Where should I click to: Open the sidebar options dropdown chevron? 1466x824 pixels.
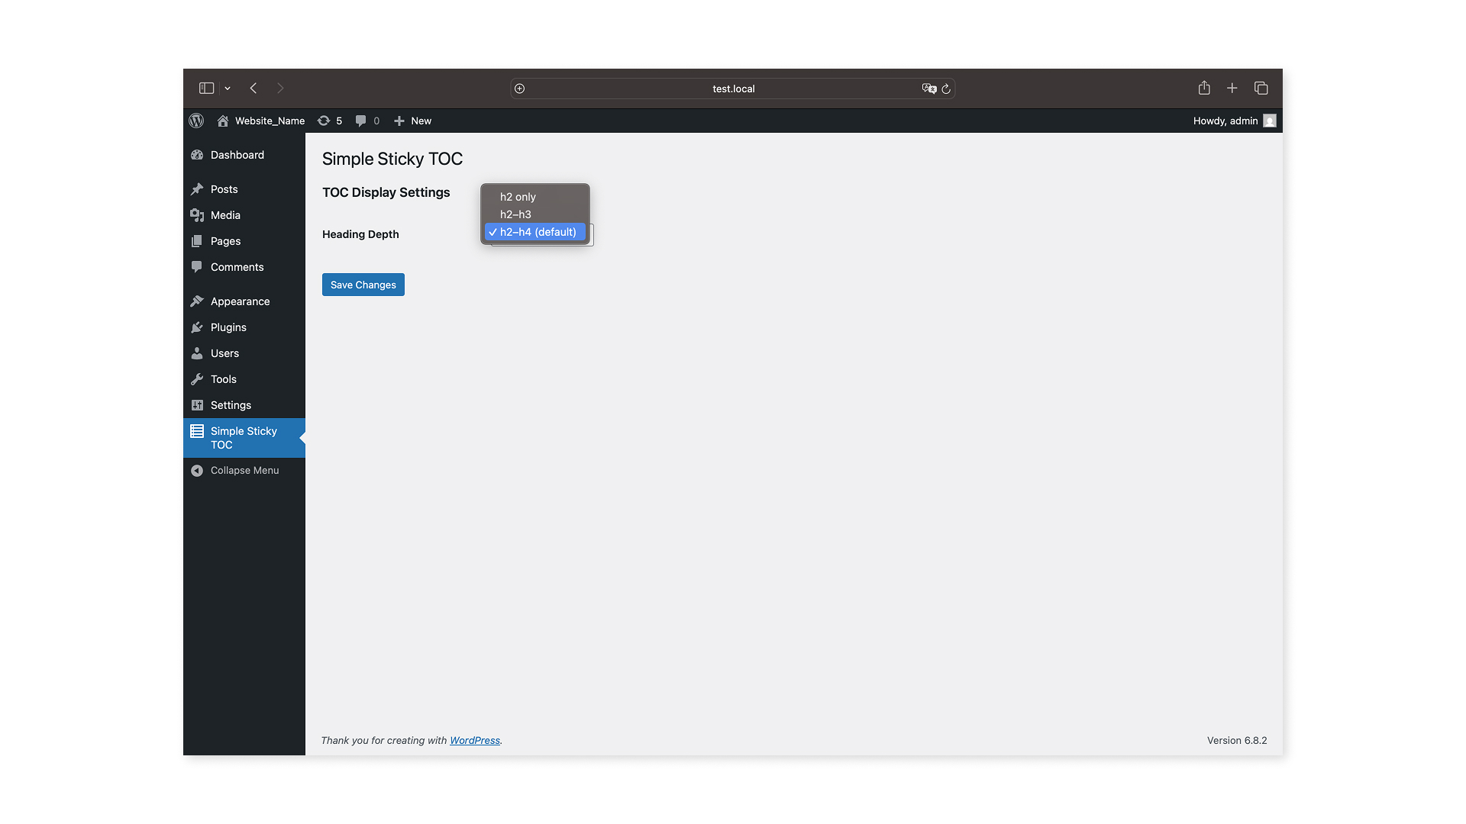click(x=228, y=89)
